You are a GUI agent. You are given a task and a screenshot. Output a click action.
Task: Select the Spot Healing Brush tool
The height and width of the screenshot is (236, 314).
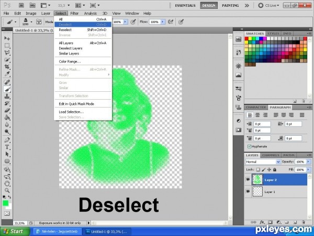[x=7, y=82]
